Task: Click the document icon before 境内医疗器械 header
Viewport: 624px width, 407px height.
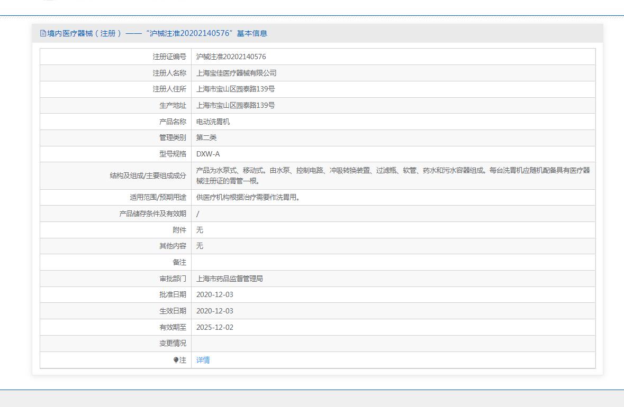Action: (43, 33)
